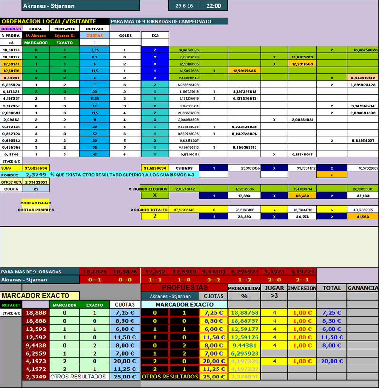This screenshot has width=379, height=388.
Task: Select probability cell 3,147967
Action: pos(11,106)
